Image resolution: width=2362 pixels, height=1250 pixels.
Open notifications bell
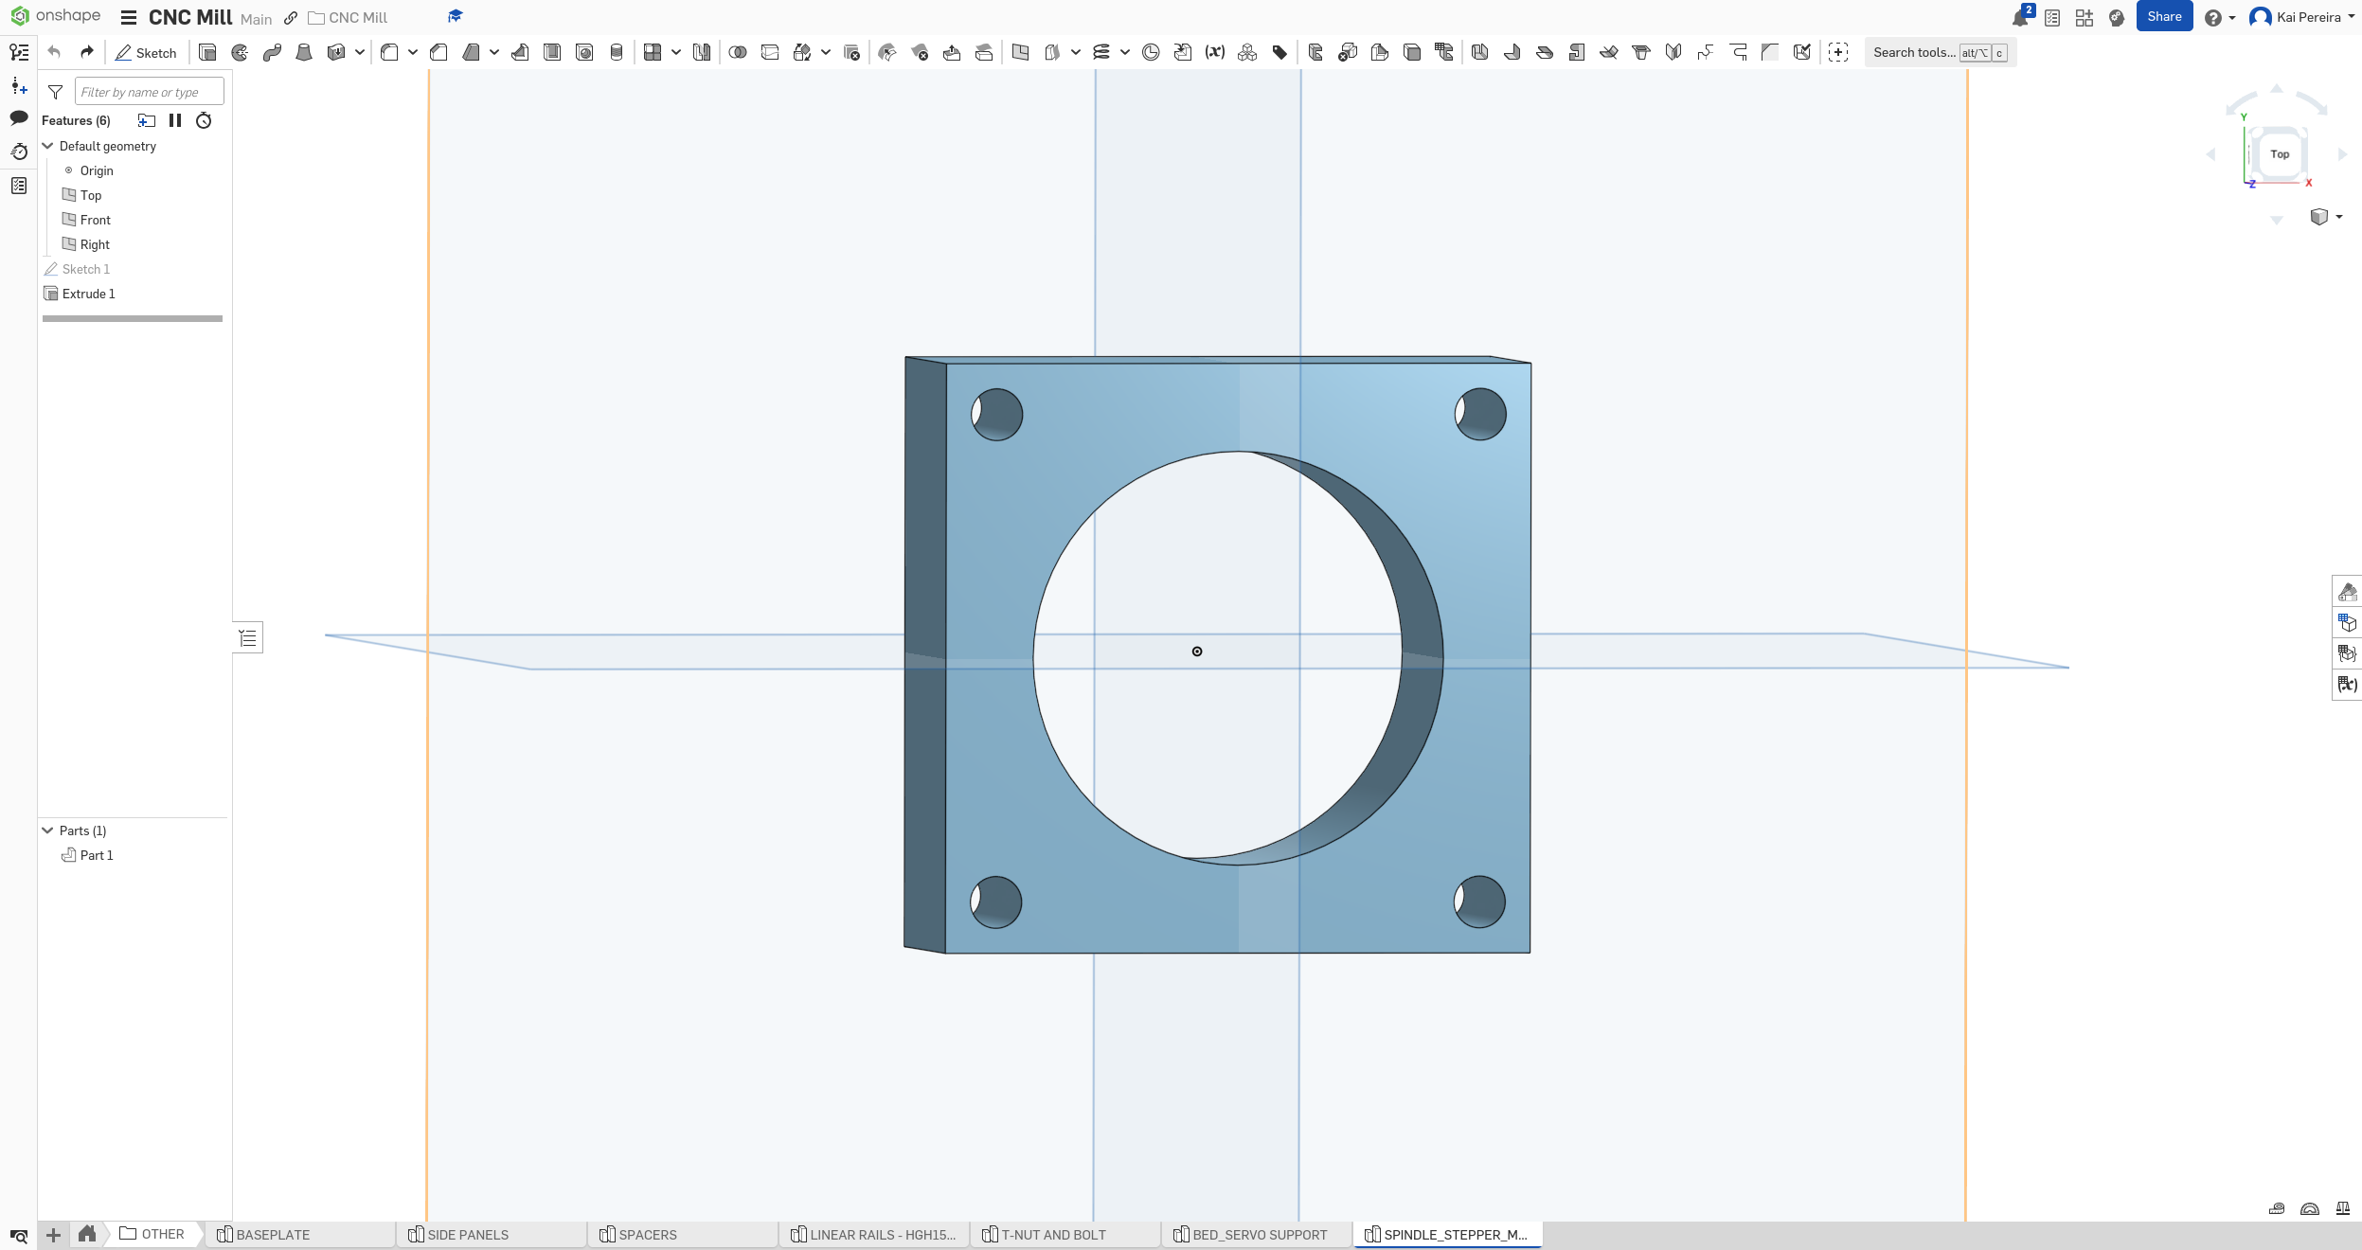click(x=2020, y=18)
